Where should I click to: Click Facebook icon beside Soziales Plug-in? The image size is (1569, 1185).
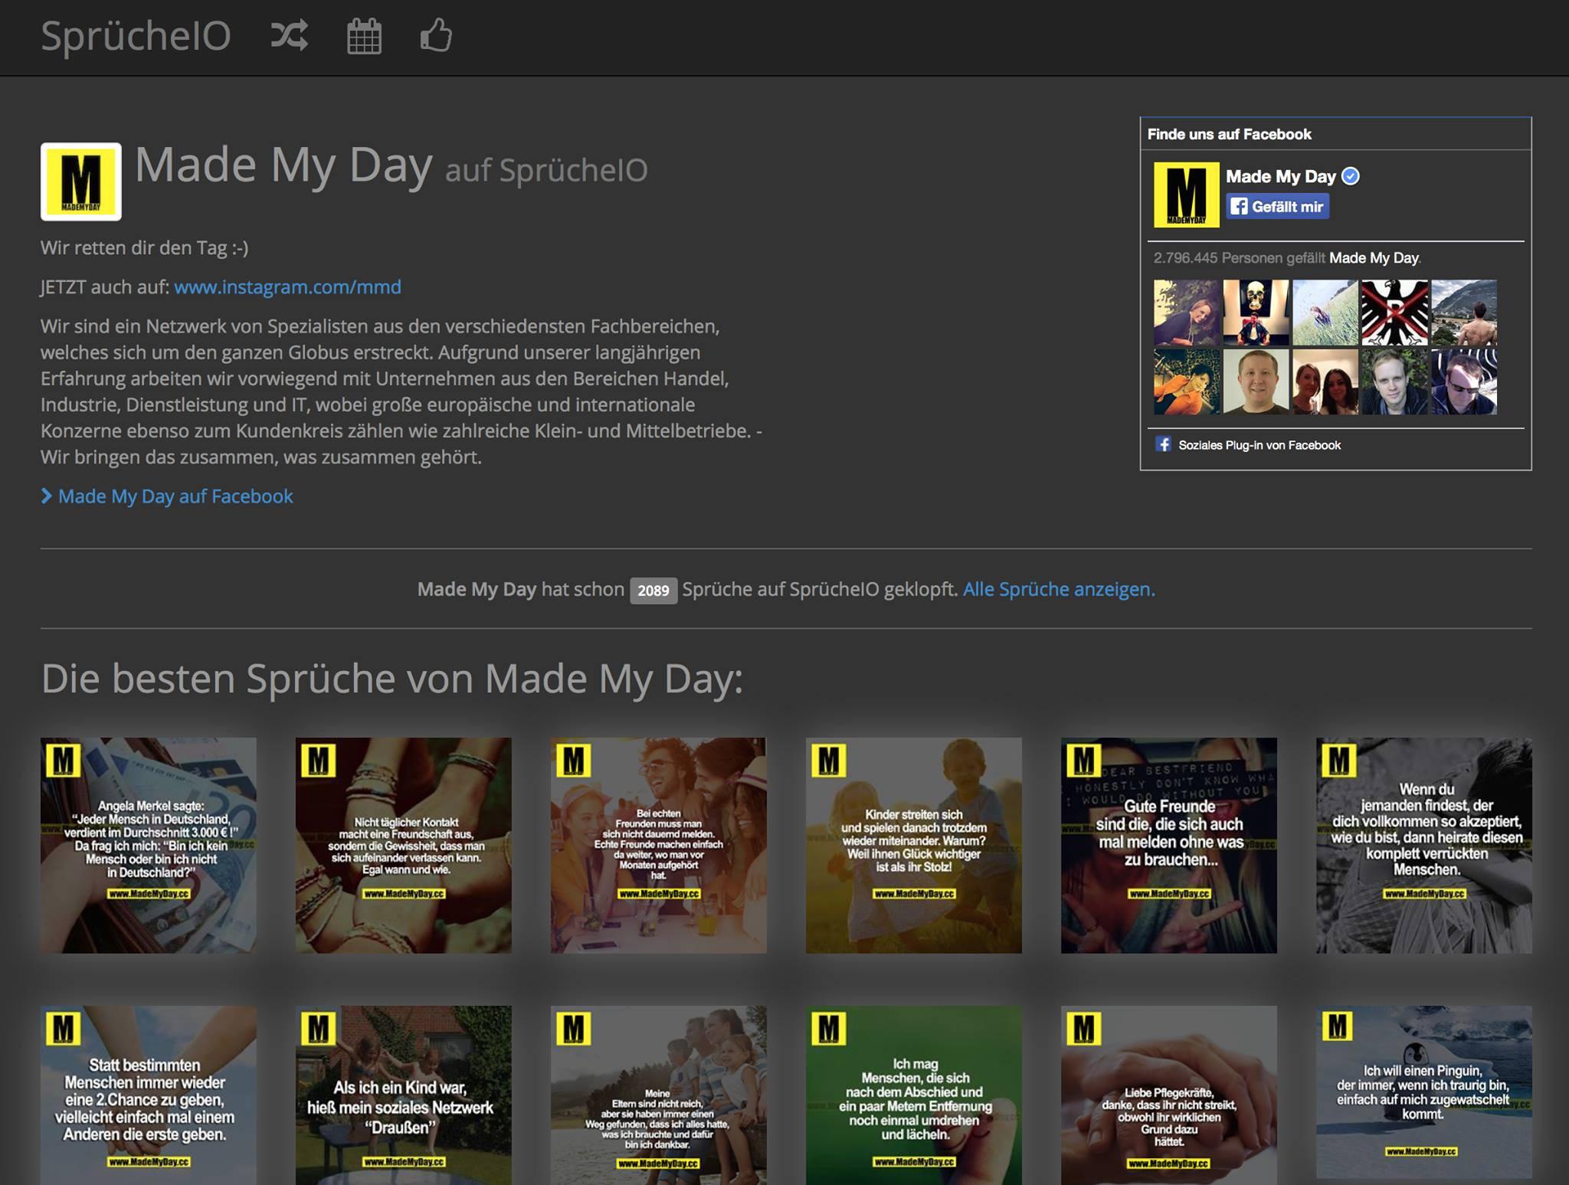[x=1163, y=444]
